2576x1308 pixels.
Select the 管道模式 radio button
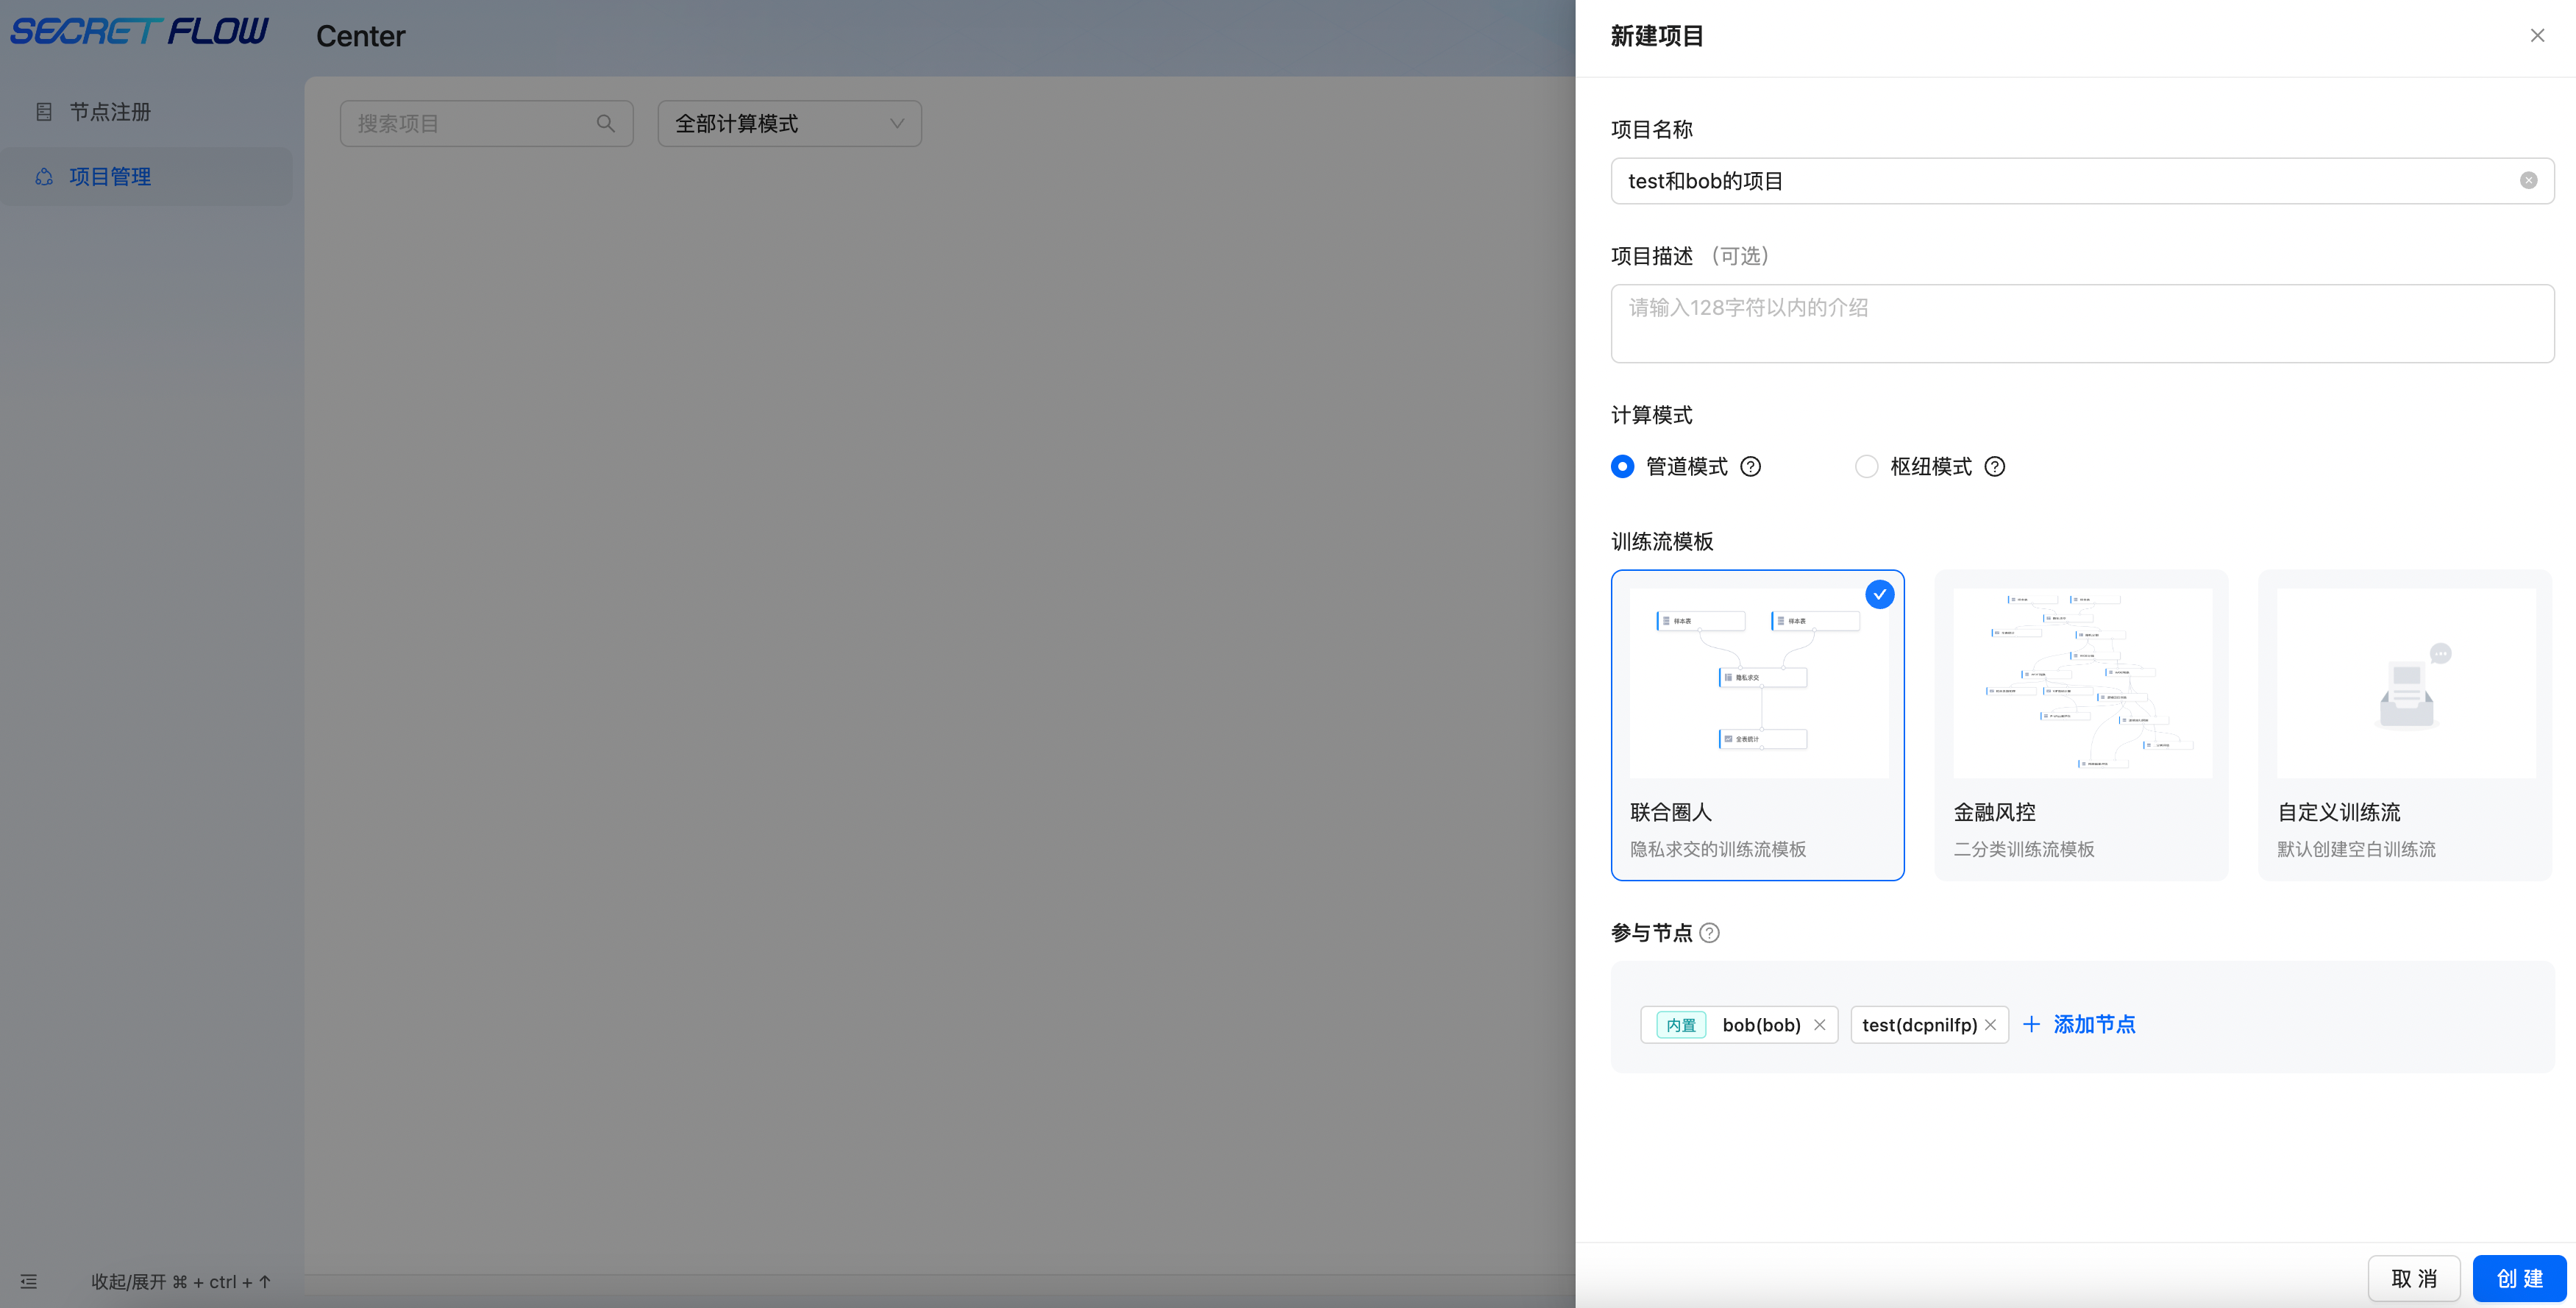[1622, 467]
